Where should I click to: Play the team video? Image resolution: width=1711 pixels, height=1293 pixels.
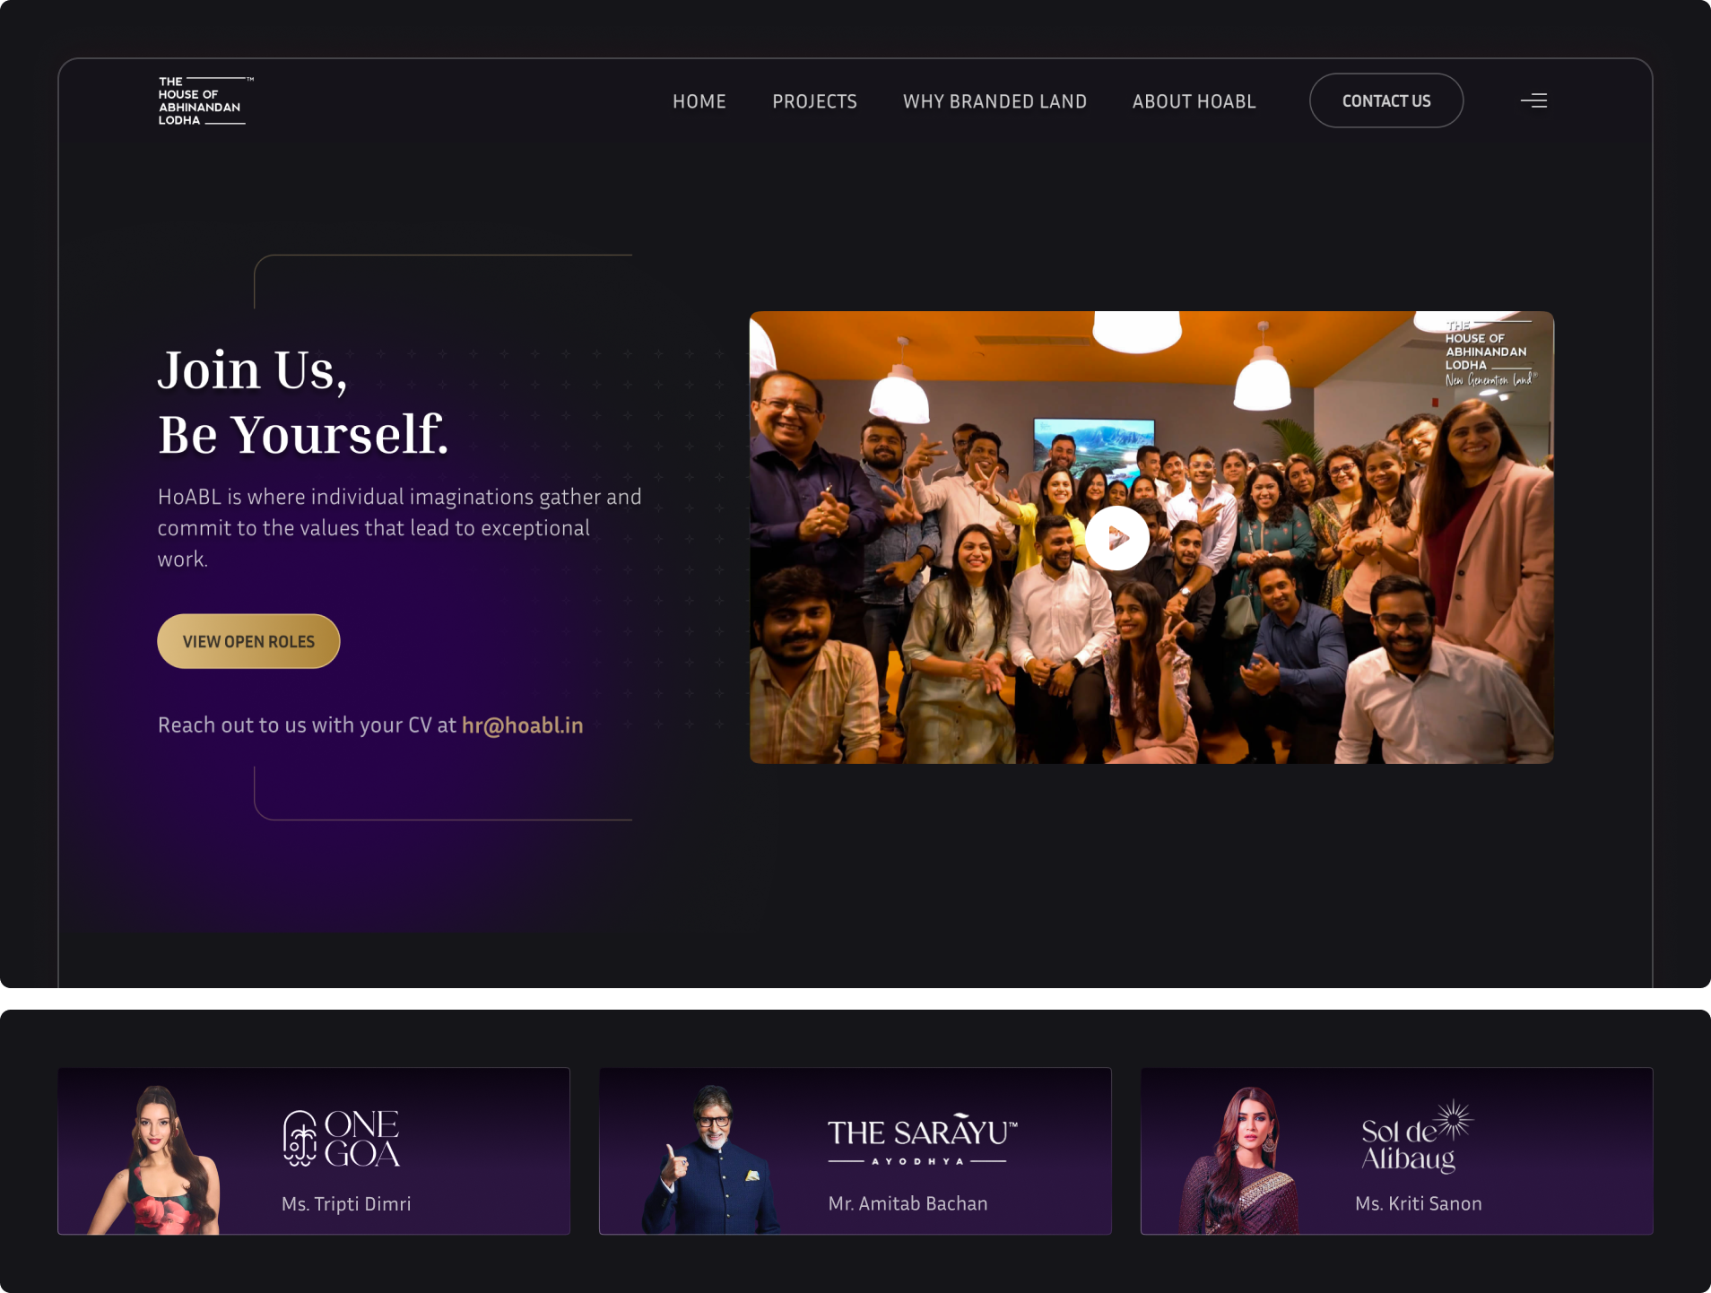click(x=1116, y=538)
